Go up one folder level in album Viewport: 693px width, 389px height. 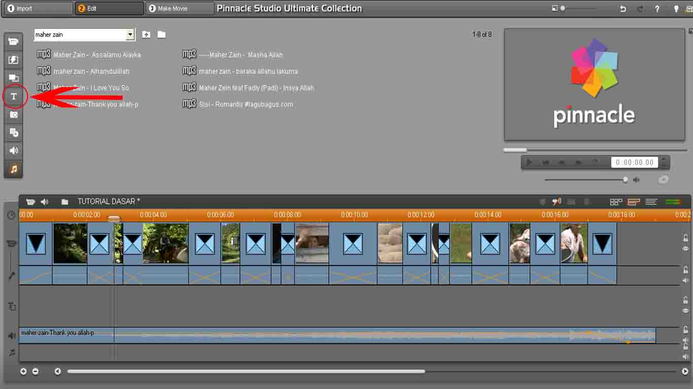146,34
